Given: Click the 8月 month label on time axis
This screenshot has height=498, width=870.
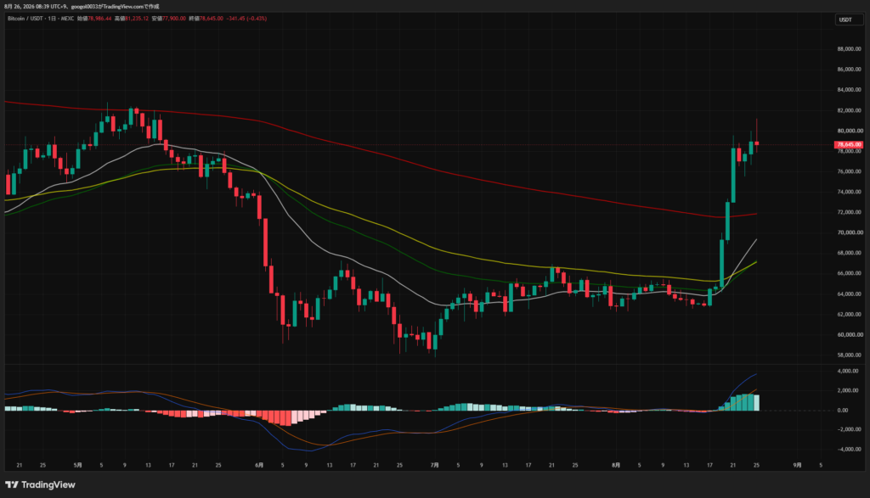Looking at the screenshot, I should pyautogui.click(x=616, y=465).
